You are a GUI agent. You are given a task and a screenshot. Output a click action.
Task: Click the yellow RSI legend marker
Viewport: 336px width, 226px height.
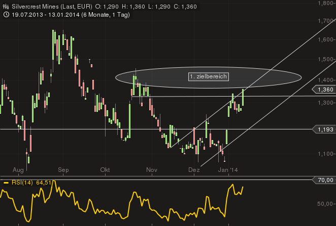pos(6,183)
